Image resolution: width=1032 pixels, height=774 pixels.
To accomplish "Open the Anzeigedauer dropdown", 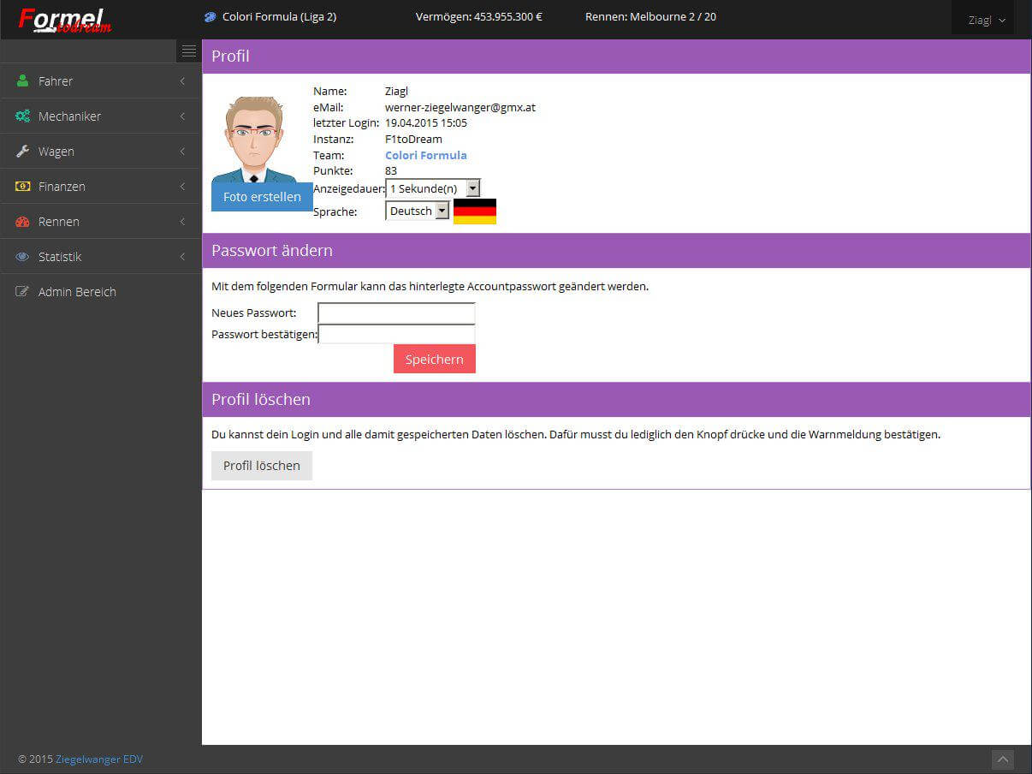I will tap(433, 188).
